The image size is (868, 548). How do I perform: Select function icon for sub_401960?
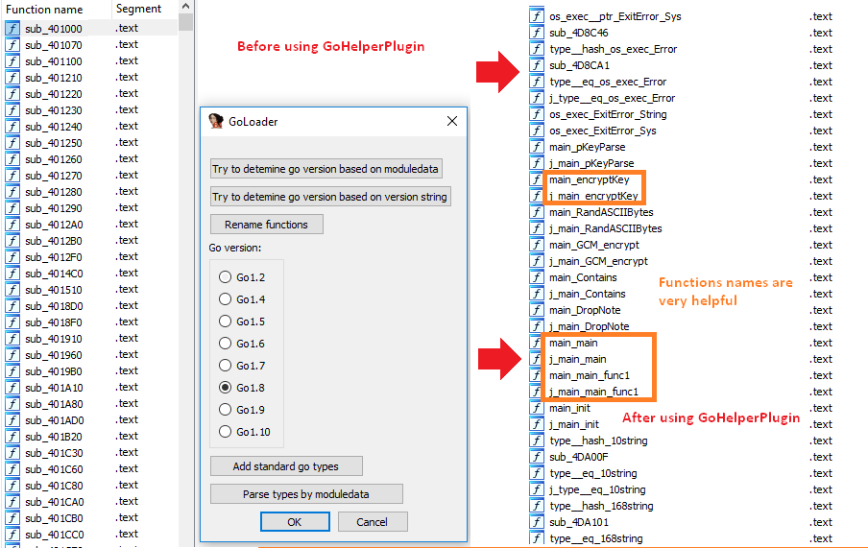point(12,355)
